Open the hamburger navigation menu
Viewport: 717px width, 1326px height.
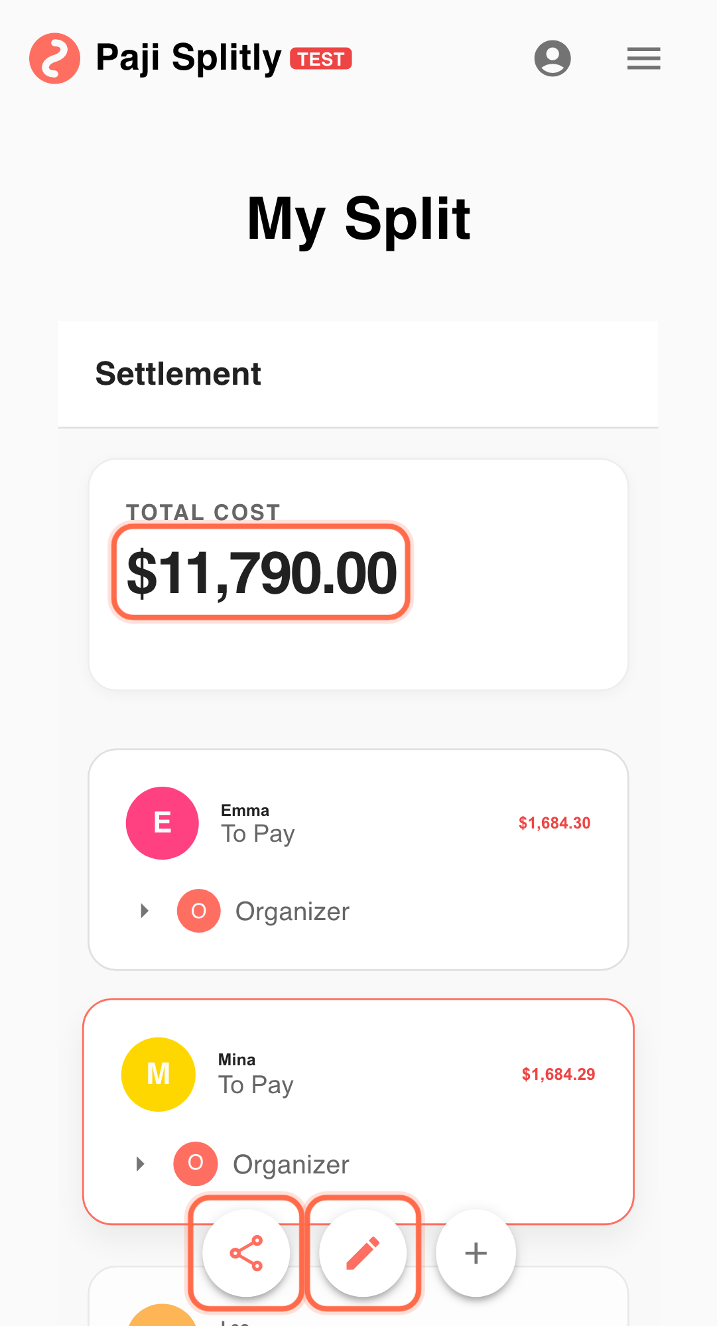[643, 58]
